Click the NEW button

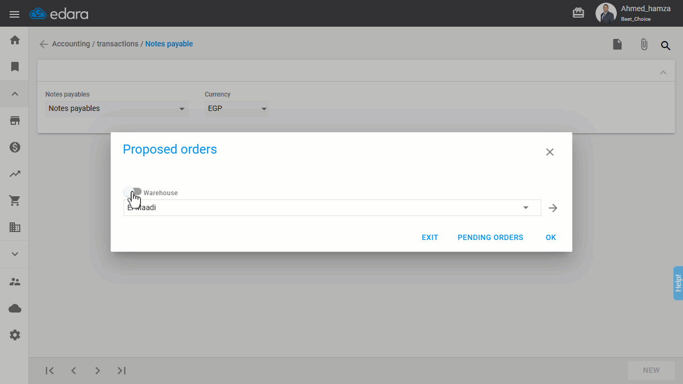click(x=651, y=370)
